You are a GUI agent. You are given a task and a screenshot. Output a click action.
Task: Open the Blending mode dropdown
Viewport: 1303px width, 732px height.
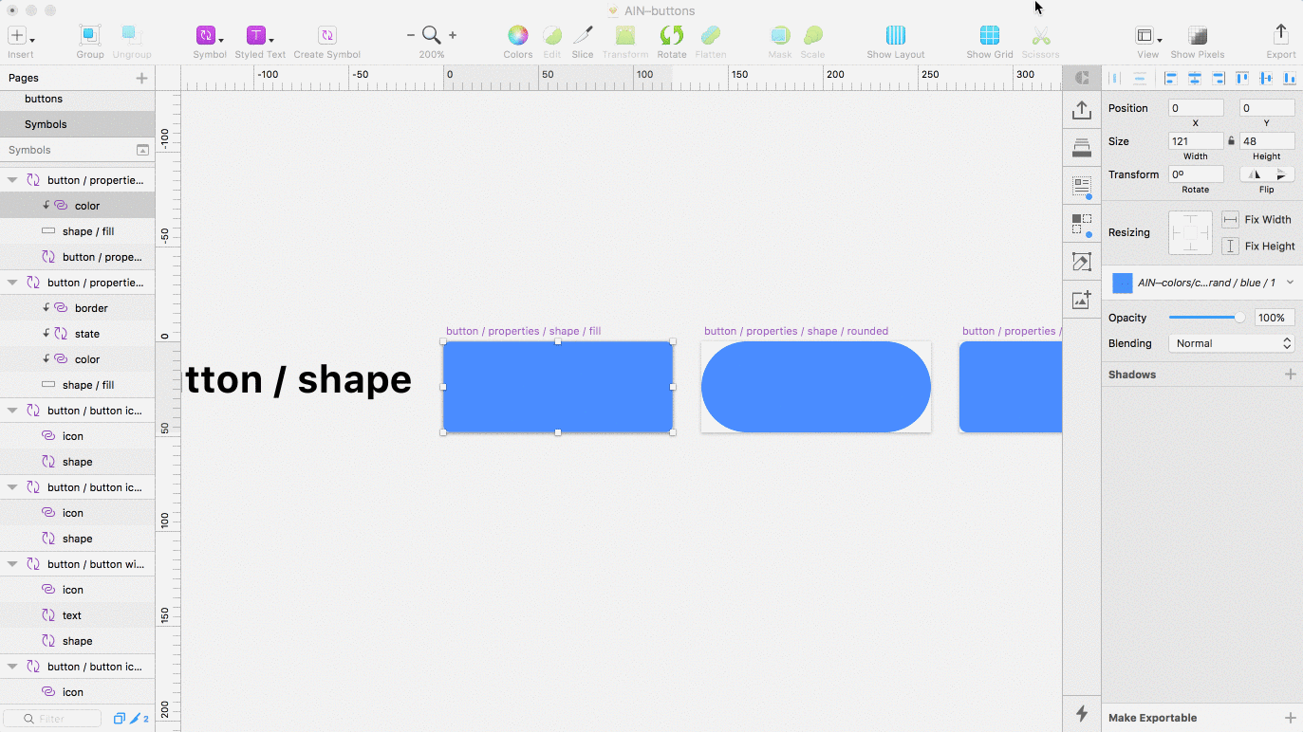tap(1232, 343)
